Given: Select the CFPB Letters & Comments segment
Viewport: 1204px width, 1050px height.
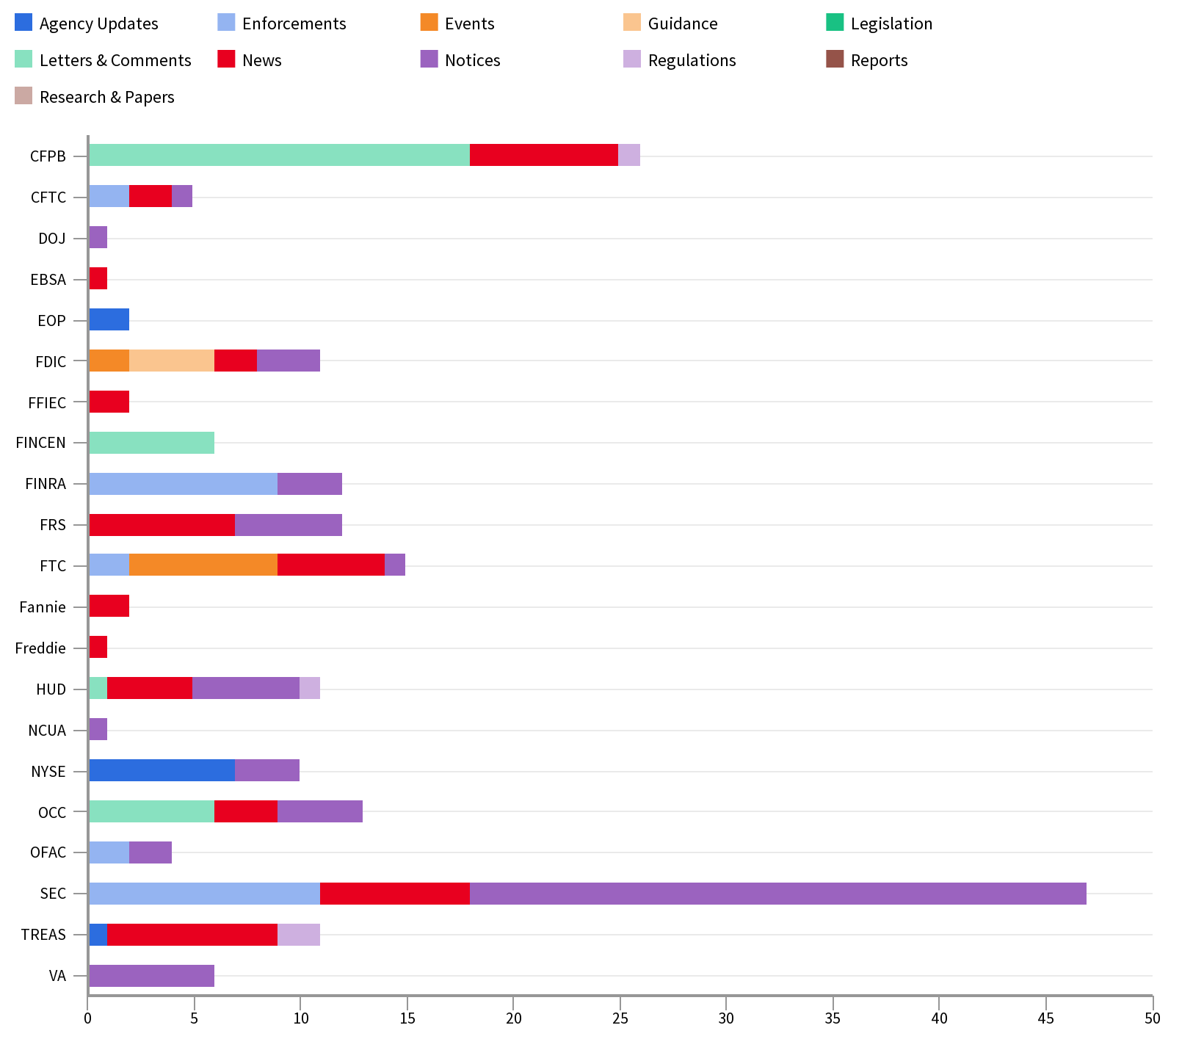Looking at the screenshot, I should coord(279,155).
